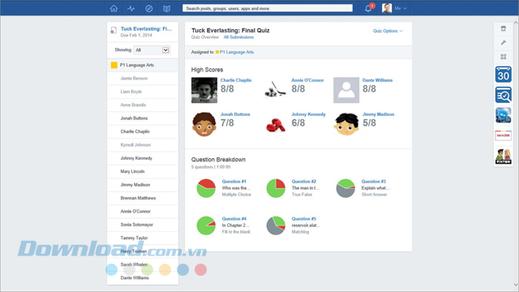Switch to the Quiz Overview tab
This screenshot has width=519, height=292.
pyautogui.click(x=205, y=37)
